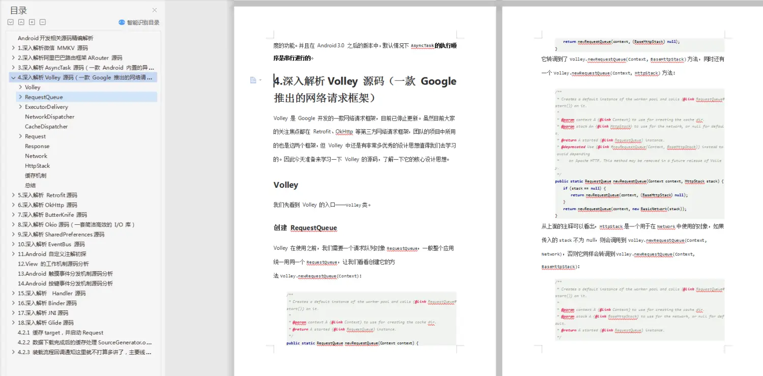
Task: Collapse all entries with the up-chevron icon
Action: point(21,22)
